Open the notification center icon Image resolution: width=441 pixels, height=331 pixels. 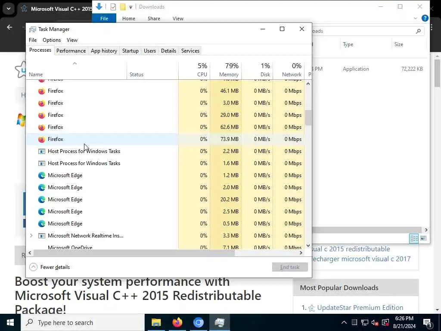click(x=427, y=323)
